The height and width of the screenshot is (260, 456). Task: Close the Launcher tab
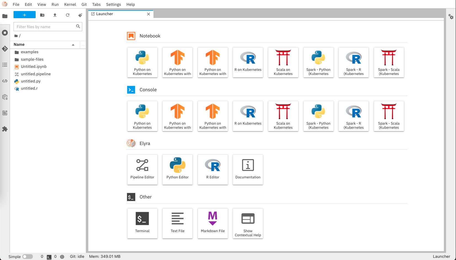(149, 14)
